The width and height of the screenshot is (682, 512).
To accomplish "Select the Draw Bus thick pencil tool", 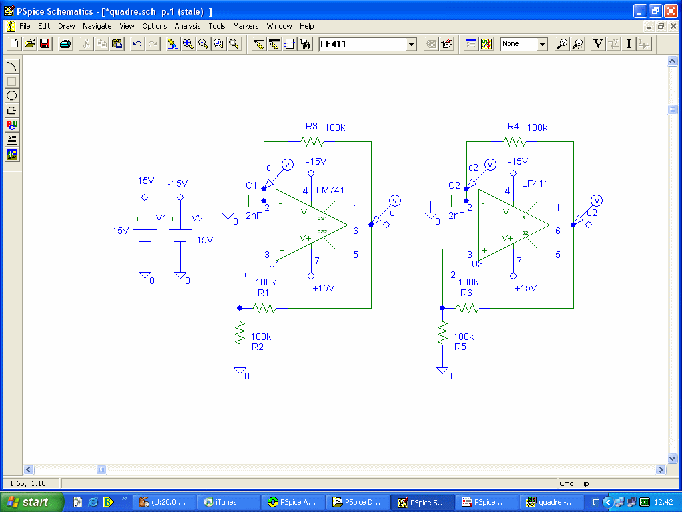I will pyautogui.click(x=274, y=43).
